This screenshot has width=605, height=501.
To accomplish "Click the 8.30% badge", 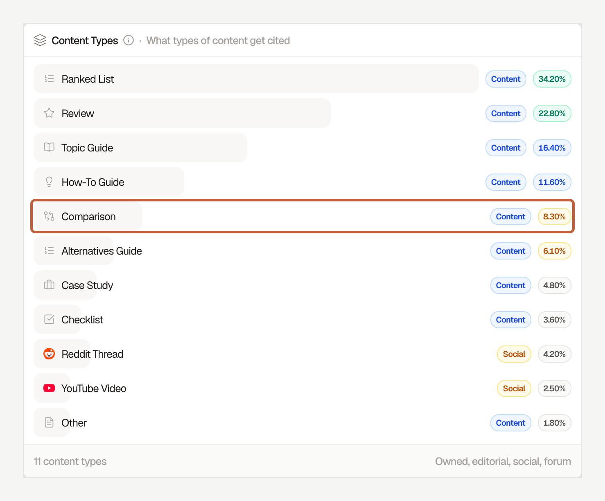I will click(555, 217).
